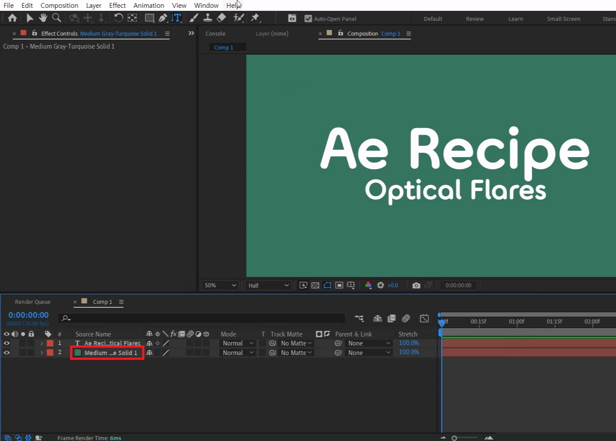Adjust exposure value +0.0
Image resolution: width=616 pixels, height=441 pixels.
tap(392, 285)
